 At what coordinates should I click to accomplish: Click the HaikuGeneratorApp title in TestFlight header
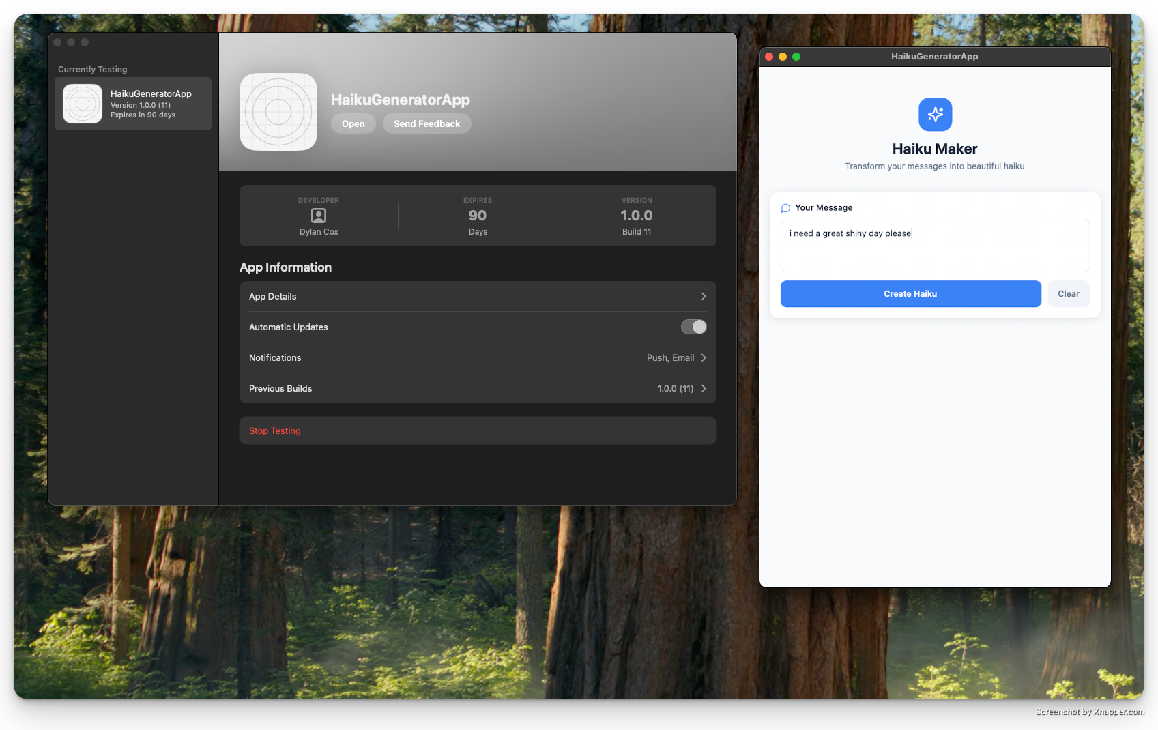click(401, 100)
